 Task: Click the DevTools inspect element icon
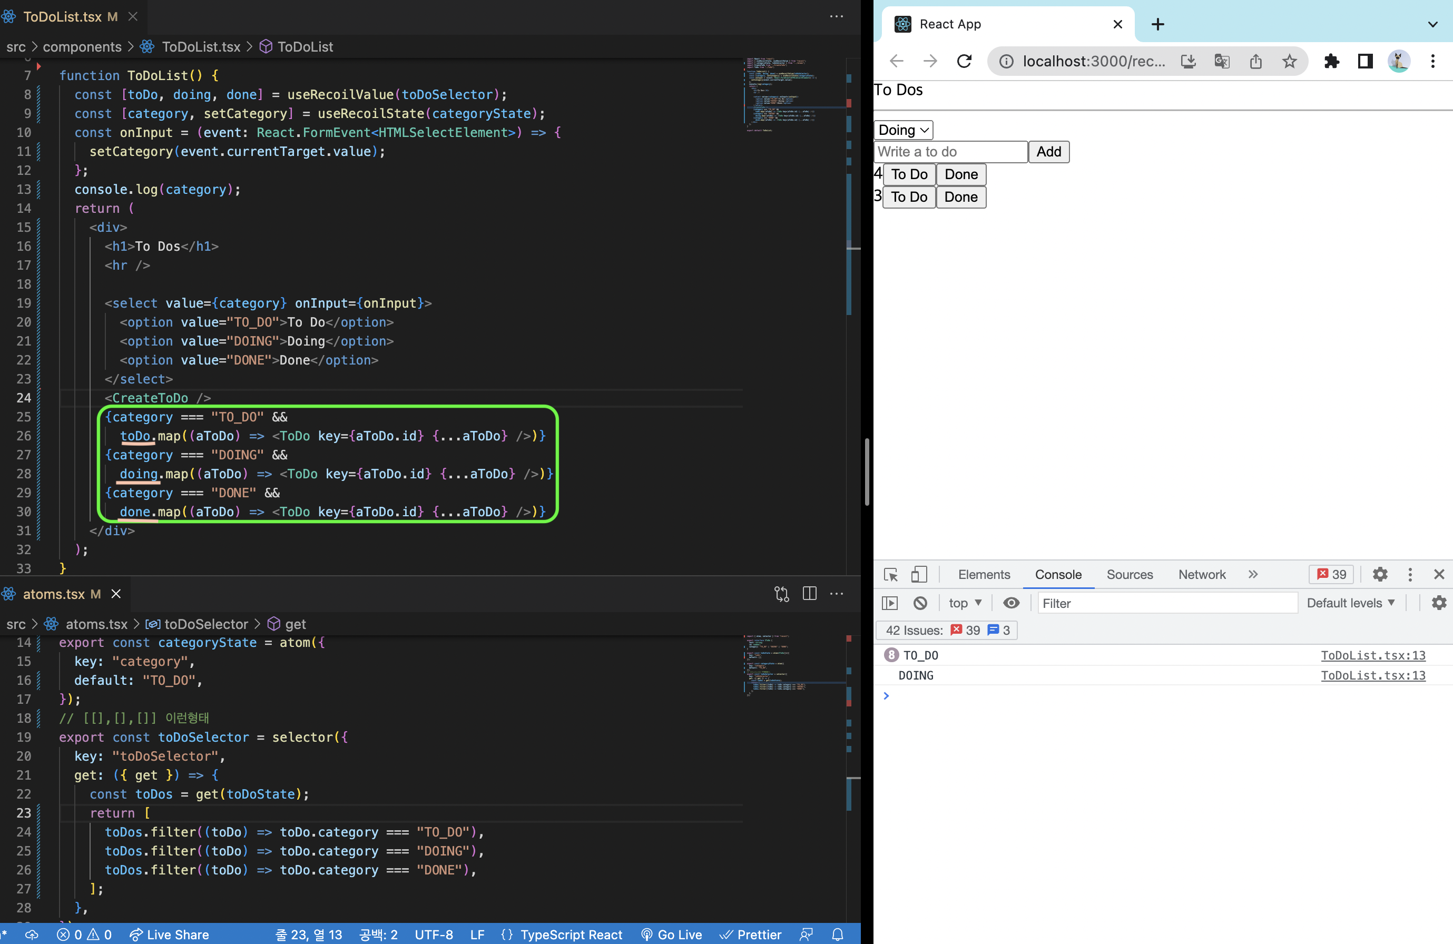point(890,575)
